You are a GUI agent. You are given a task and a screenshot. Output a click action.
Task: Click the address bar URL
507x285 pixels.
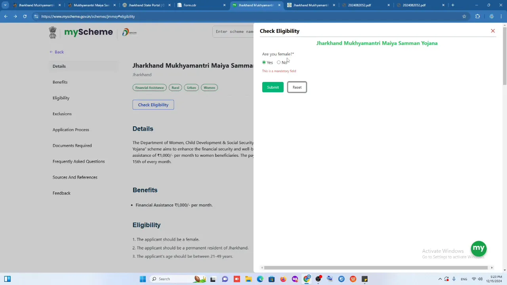[x=88, y=16]
